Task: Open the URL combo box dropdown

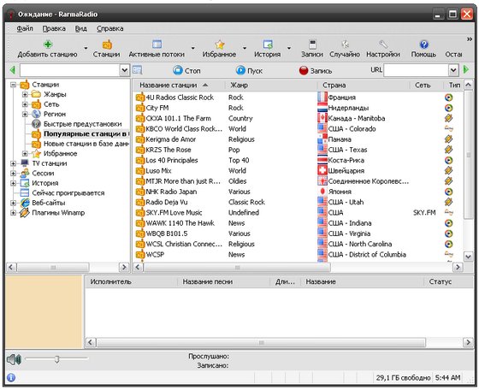Action: pos(453,70)
